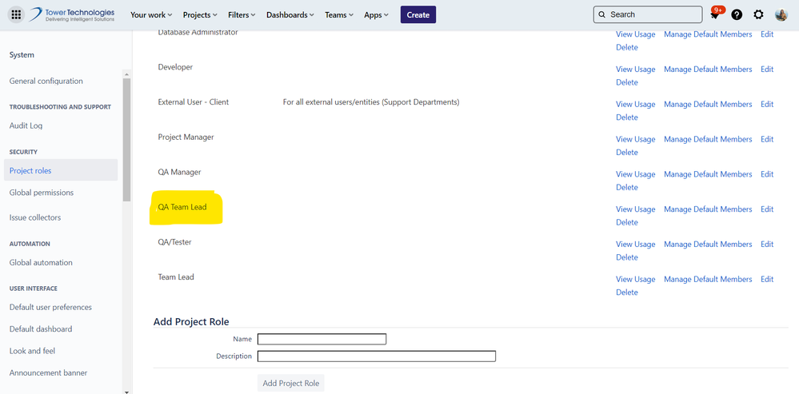
Task: Expand the Teams menu
Action: [x=339, y=14]
